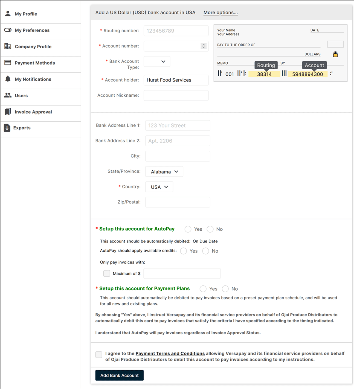Click the Bank Address Line 2 field
Screen dimensions: 354x389
click(x=178, y=141)
